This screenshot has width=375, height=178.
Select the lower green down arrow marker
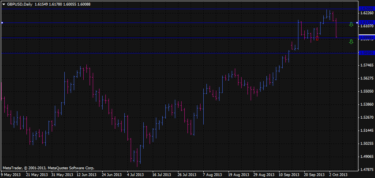(x=351, y=42)
